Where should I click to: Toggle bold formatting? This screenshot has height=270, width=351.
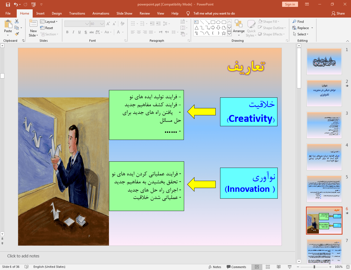[x=67, y=32]
